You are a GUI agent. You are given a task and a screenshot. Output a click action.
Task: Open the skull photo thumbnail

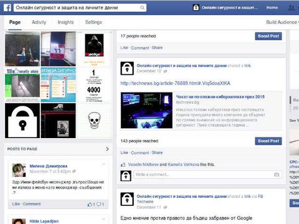[94, 121]
